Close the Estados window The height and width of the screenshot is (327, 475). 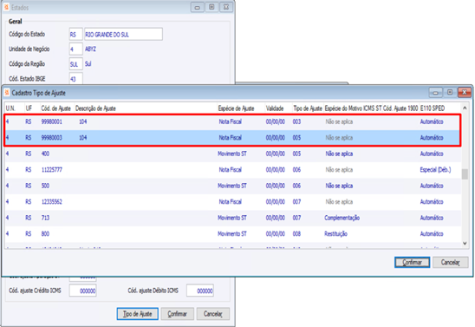pos(226,7)
